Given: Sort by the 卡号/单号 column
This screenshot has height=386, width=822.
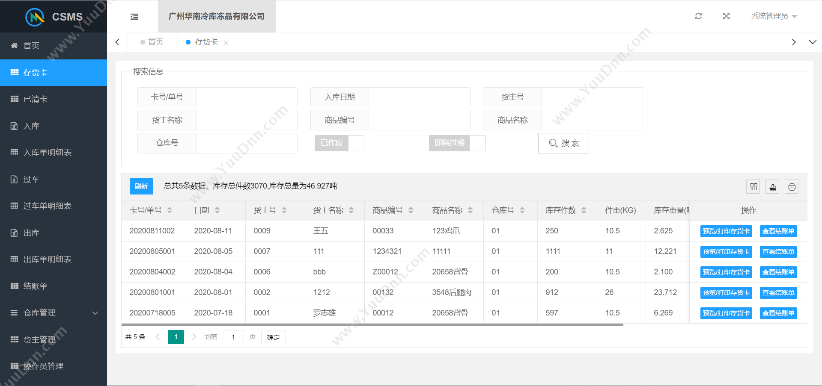Looking at the screenshot, I should tap(170, 210).
